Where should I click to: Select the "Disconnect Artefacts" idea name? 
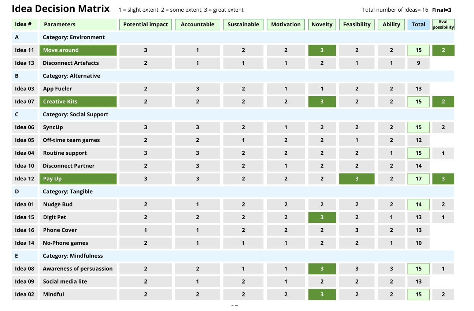pyautogui.click(x=71, y=63)
